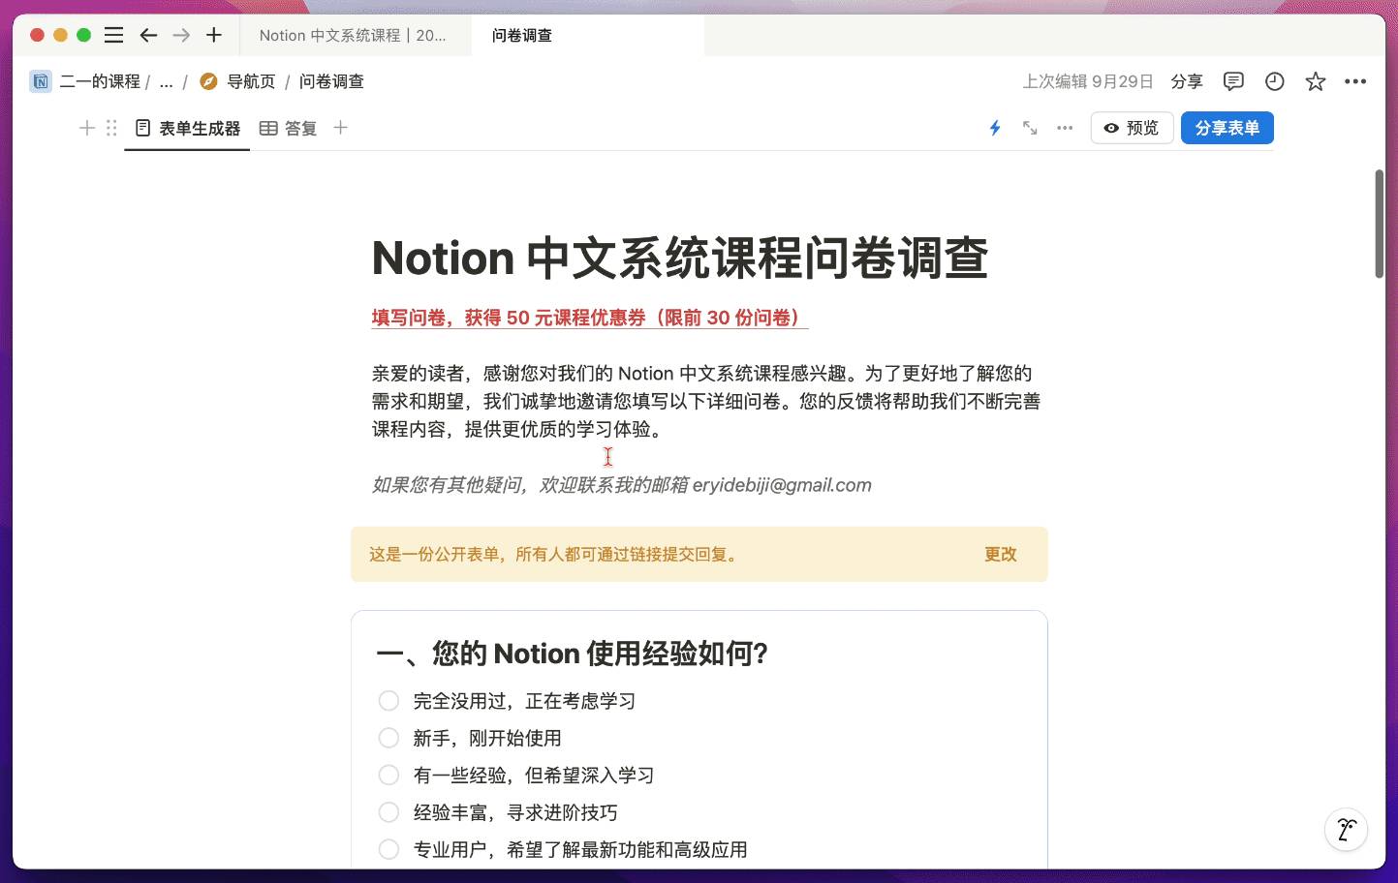Click the workspace icon beside 二一的课程
This screenshot has height=883, width=1398.
[41, 81]
